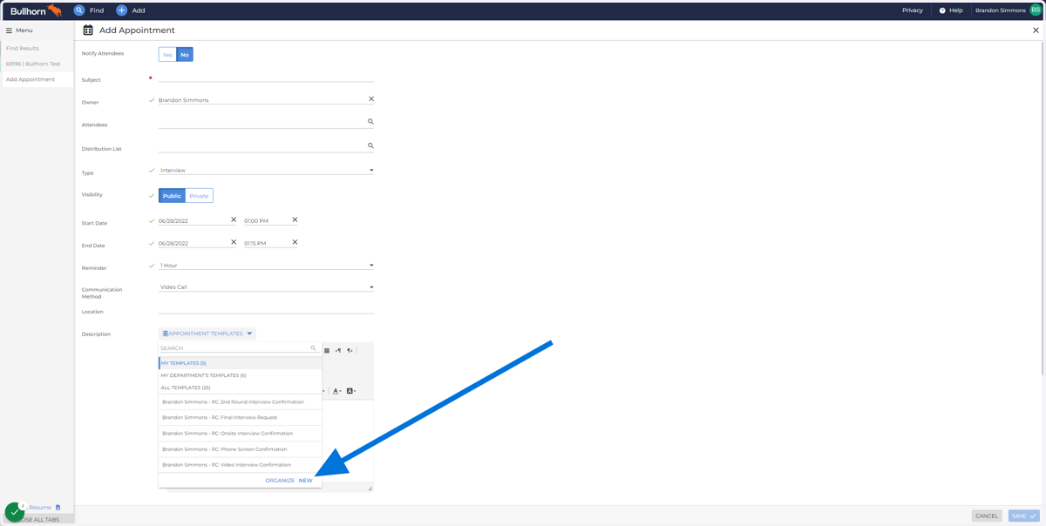Click New to create a template

coord(305,481)
